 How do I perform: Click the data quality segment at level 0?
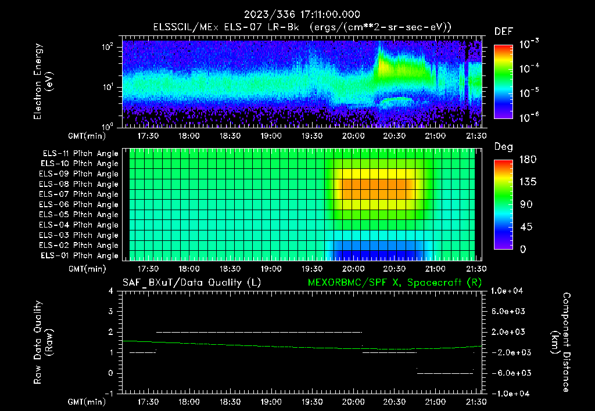click(x=445, y=373)
